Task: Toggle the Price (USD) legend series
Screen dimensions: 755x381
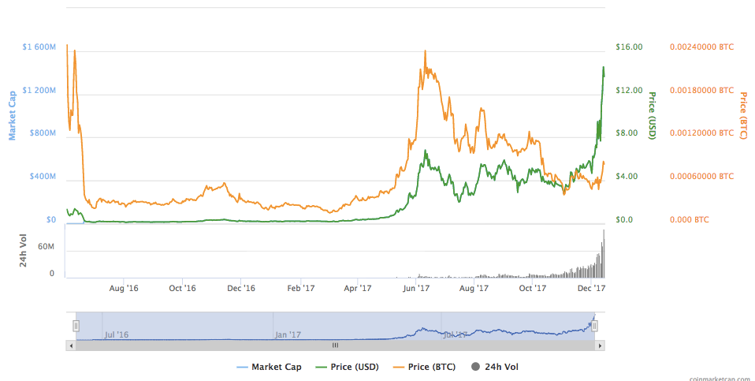Action: [348, 367]
